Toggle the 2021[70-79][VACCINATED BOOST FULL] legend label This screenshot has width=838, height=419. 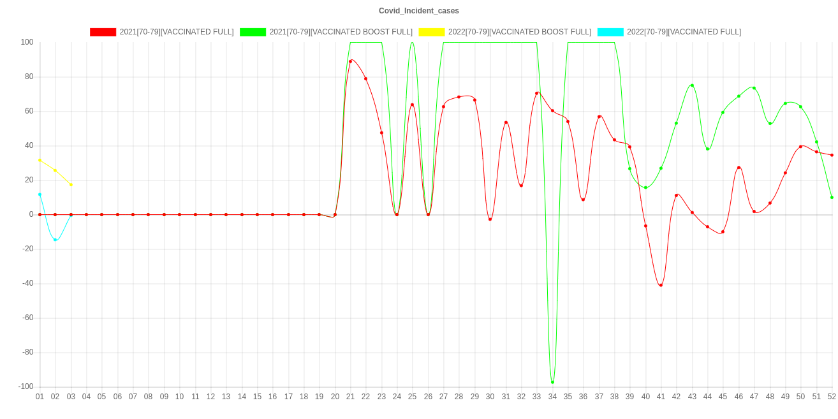point(341,32)
